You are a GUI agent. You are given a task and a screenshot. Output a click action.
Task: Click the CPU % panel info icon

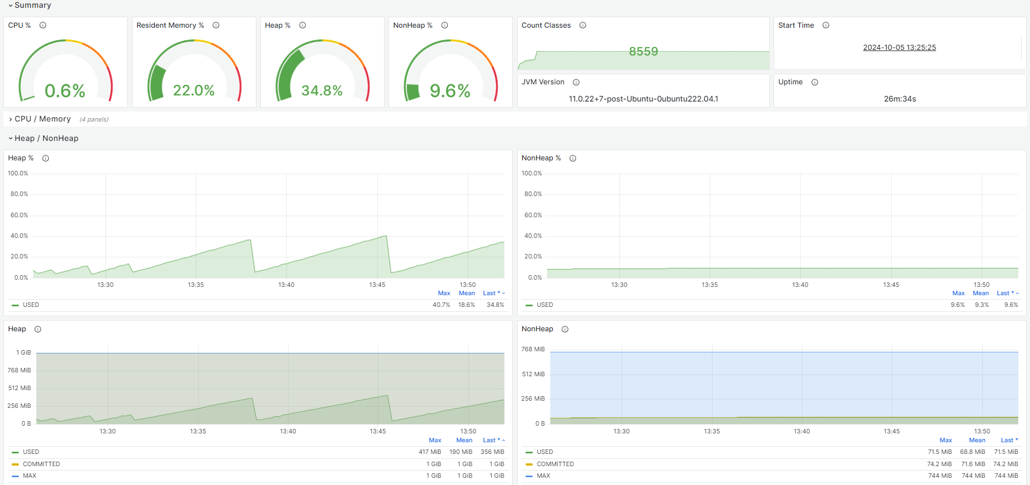coord(43,26)
